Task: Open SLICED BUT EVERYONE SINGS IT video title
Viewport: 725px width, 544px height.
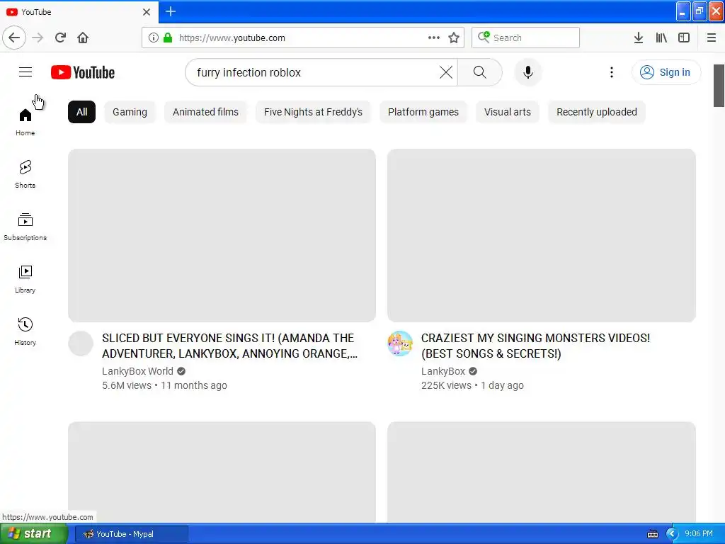Action: (x=230, y=346)
